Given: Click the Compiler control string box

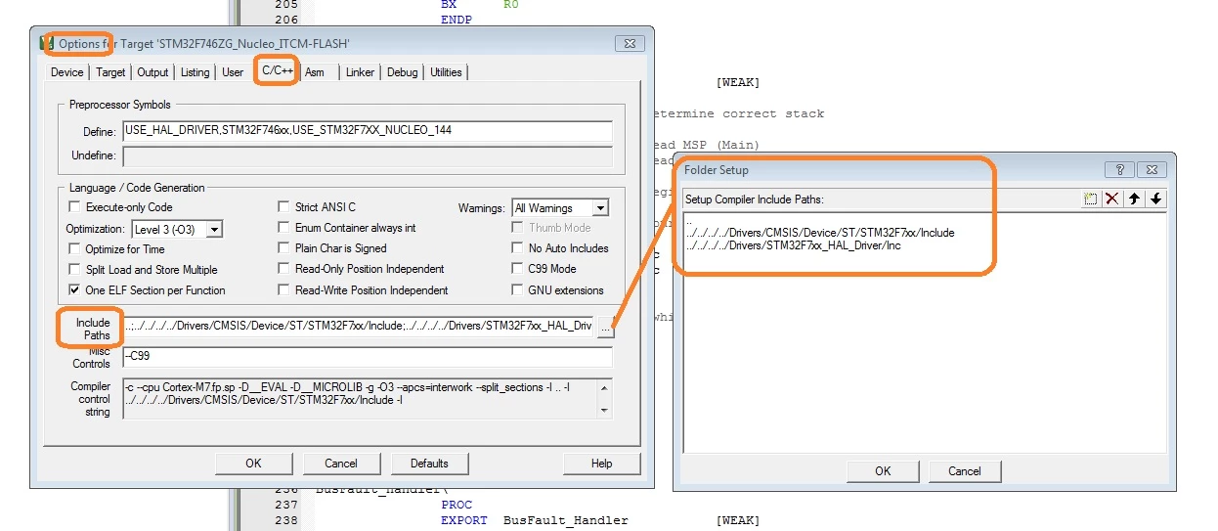Looking at the screenshot, I should tap(368, 399).
